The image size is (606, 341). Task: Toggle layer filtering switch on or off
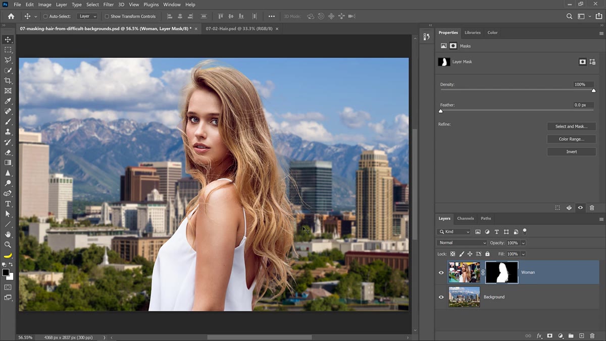point(525,231)
